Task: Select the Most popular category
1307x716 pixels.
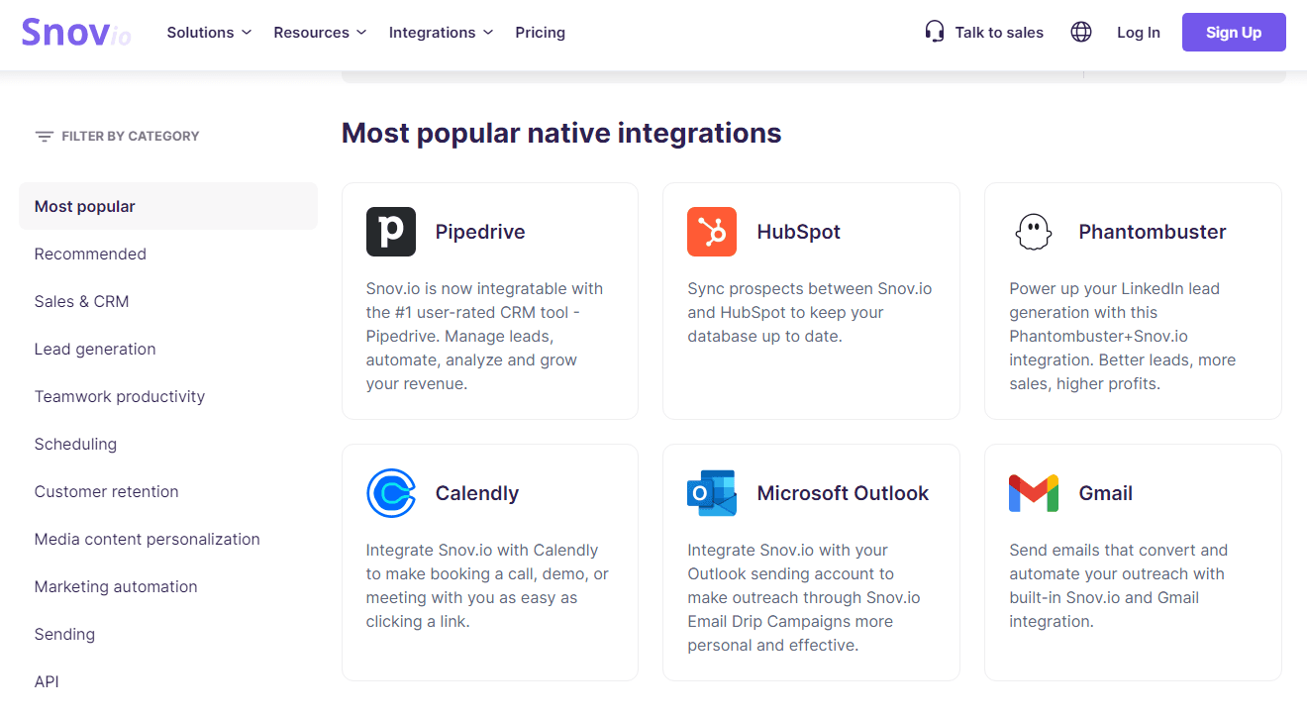Action: tap(85, 206)
